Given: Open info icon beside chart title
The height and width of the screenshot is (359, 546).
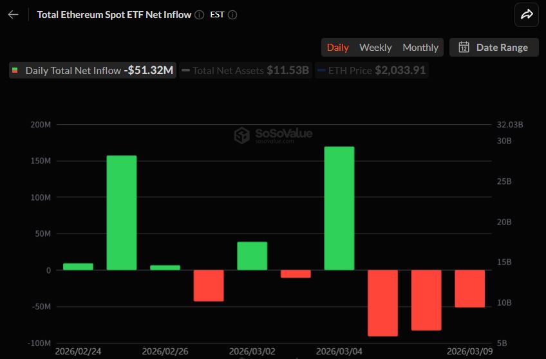Looking at the screenshot, I should [x=200, y=15].
